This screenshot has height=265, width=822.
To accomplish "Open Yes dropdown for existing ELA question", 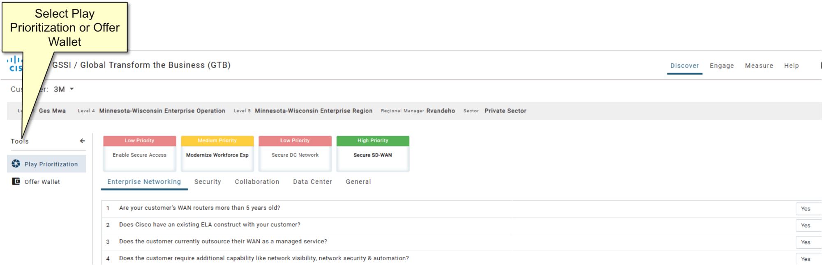I will pos(808,226).
